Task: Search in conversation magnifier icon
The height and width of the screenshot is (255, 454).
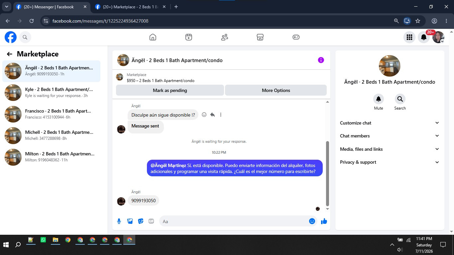Action: click(x=400, y=99)
